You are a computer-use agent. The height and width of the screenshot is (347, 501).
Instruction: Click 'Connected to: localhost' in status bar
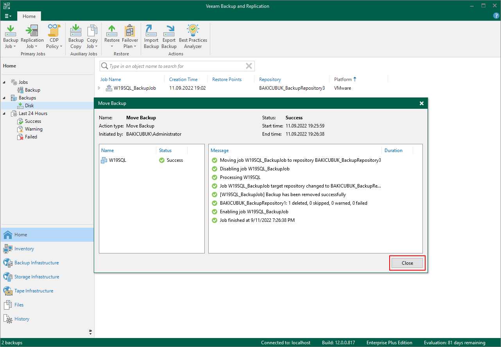pyautogui.click(x=286, y=343)
